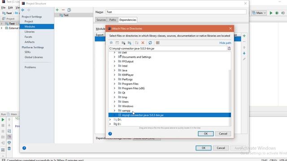Jump to module directory icon

click(130, 43)
